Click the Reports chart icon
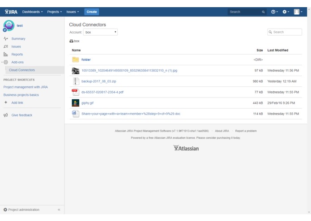Image resolution: width=311 pixels, height=221 pixels. pos(5,54)
